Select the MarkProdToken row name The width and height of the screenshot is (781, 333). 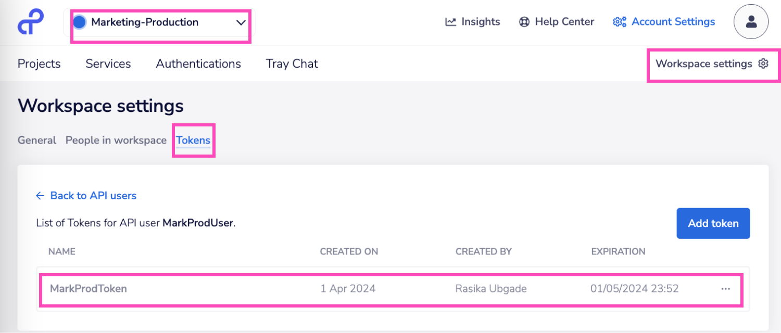tap(89, 288)
